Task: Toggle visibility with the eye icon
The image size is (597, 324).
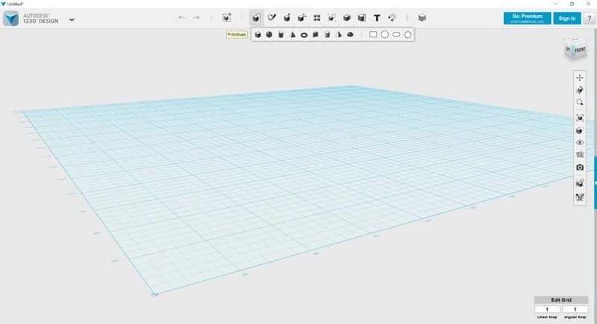Action: [x=580, y=142]
